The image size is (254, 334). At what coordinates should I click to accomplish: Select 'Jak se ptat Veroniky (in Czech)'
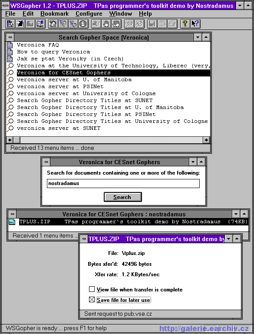[x=70, y=59]
